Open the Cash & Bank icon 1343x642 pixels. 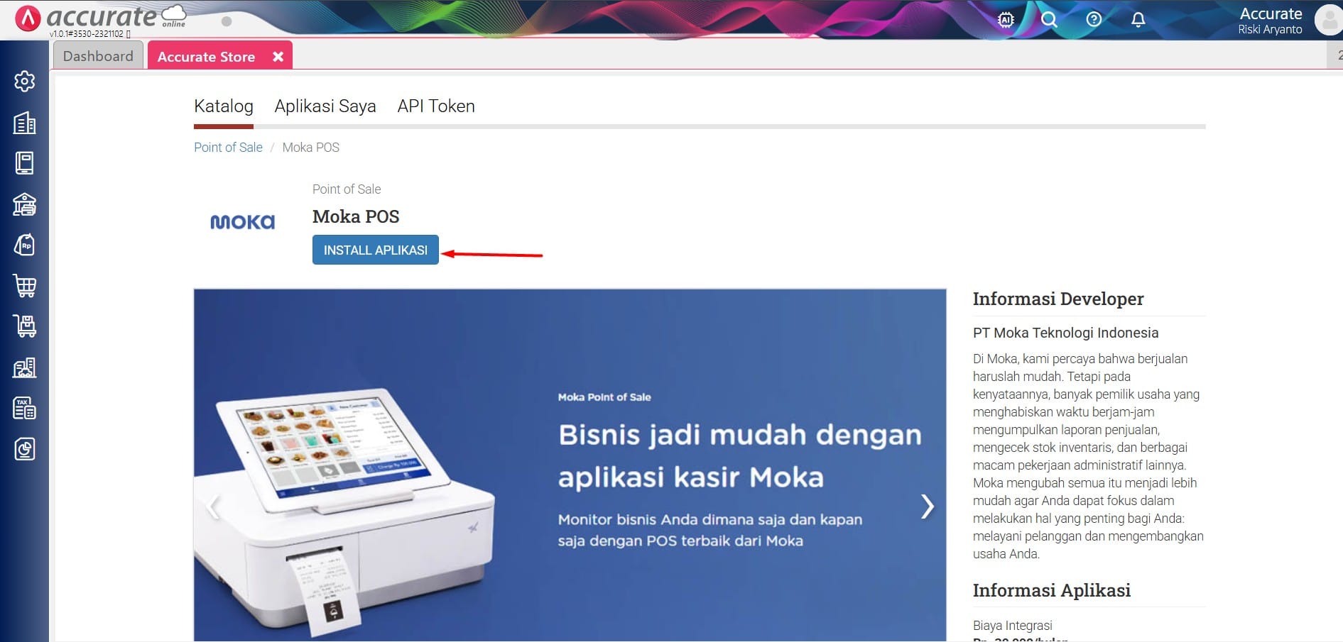tap(24, 204)
